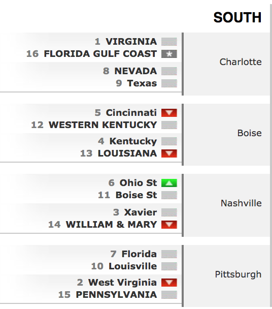Select the Virginia team name

131,42
